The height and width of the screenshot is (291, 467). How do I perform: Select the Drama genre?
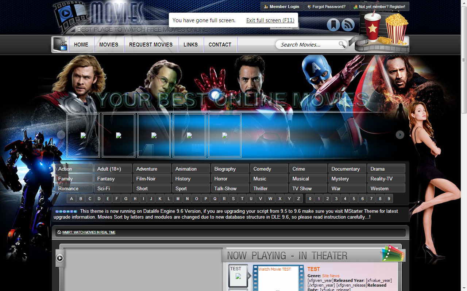click(x=386, y=169)
